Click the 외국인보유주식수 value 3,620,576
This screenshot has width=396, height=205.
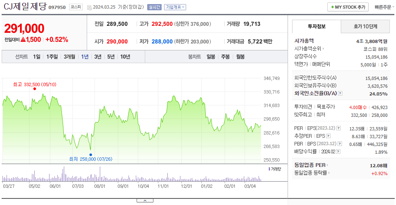pos(378,86)
